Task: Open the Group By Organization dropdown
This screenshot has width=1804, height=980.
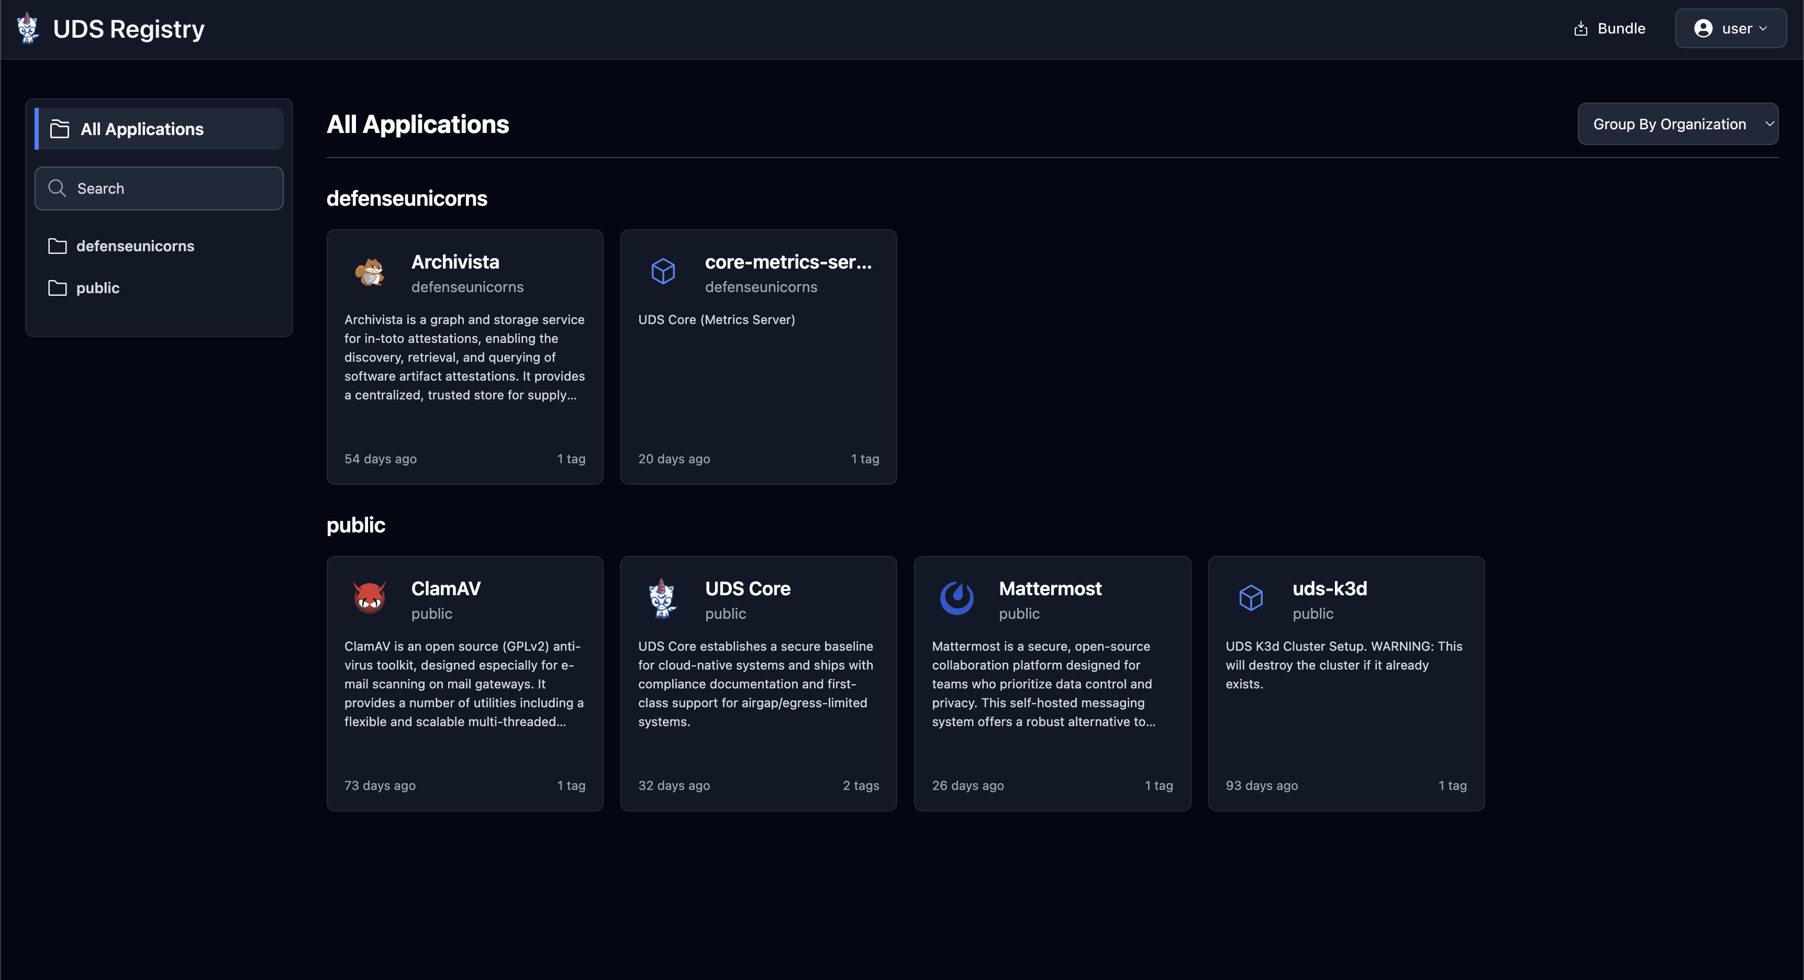Action: pyautogui.click(x=1678, y=124)
